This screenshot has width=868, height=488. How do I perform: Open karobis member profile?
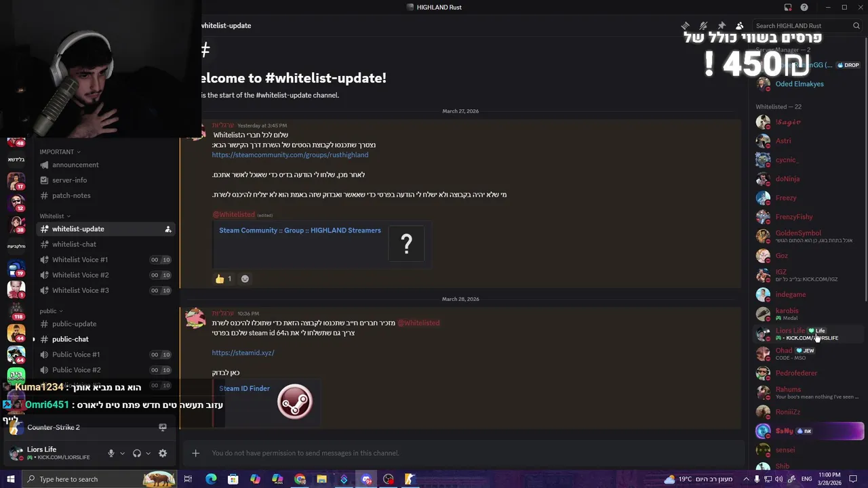coord(807,314)
